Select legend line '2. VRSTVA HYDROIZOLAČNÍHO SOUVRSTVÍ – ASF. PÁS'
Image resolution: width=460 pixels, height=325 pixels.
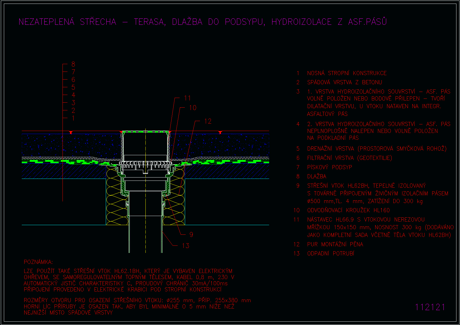(379, 124)
